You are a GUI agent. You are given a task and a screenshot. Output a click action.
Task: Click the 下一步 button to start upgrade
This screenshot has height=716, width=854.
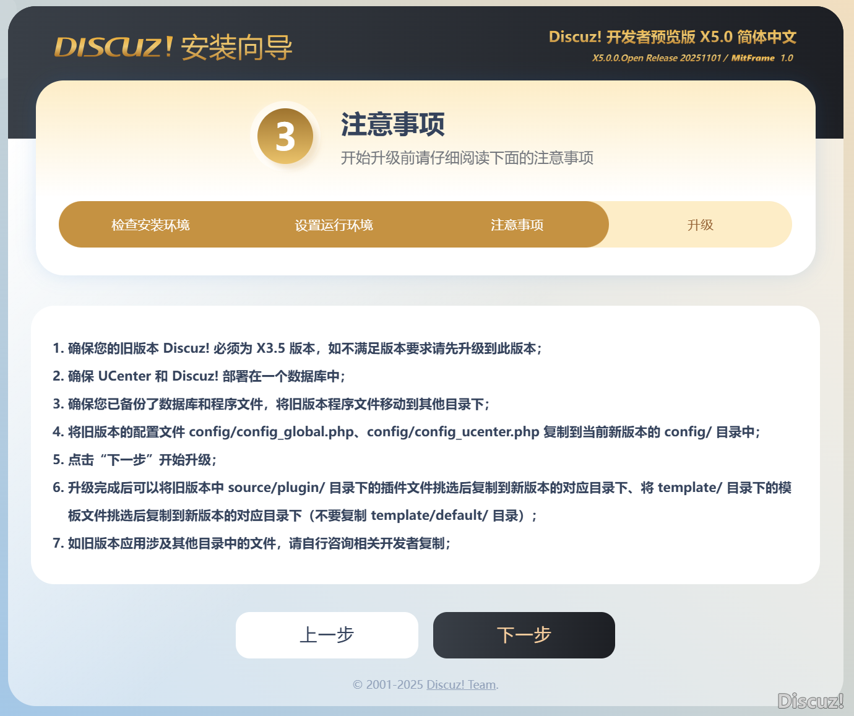[x=524, y=635]
